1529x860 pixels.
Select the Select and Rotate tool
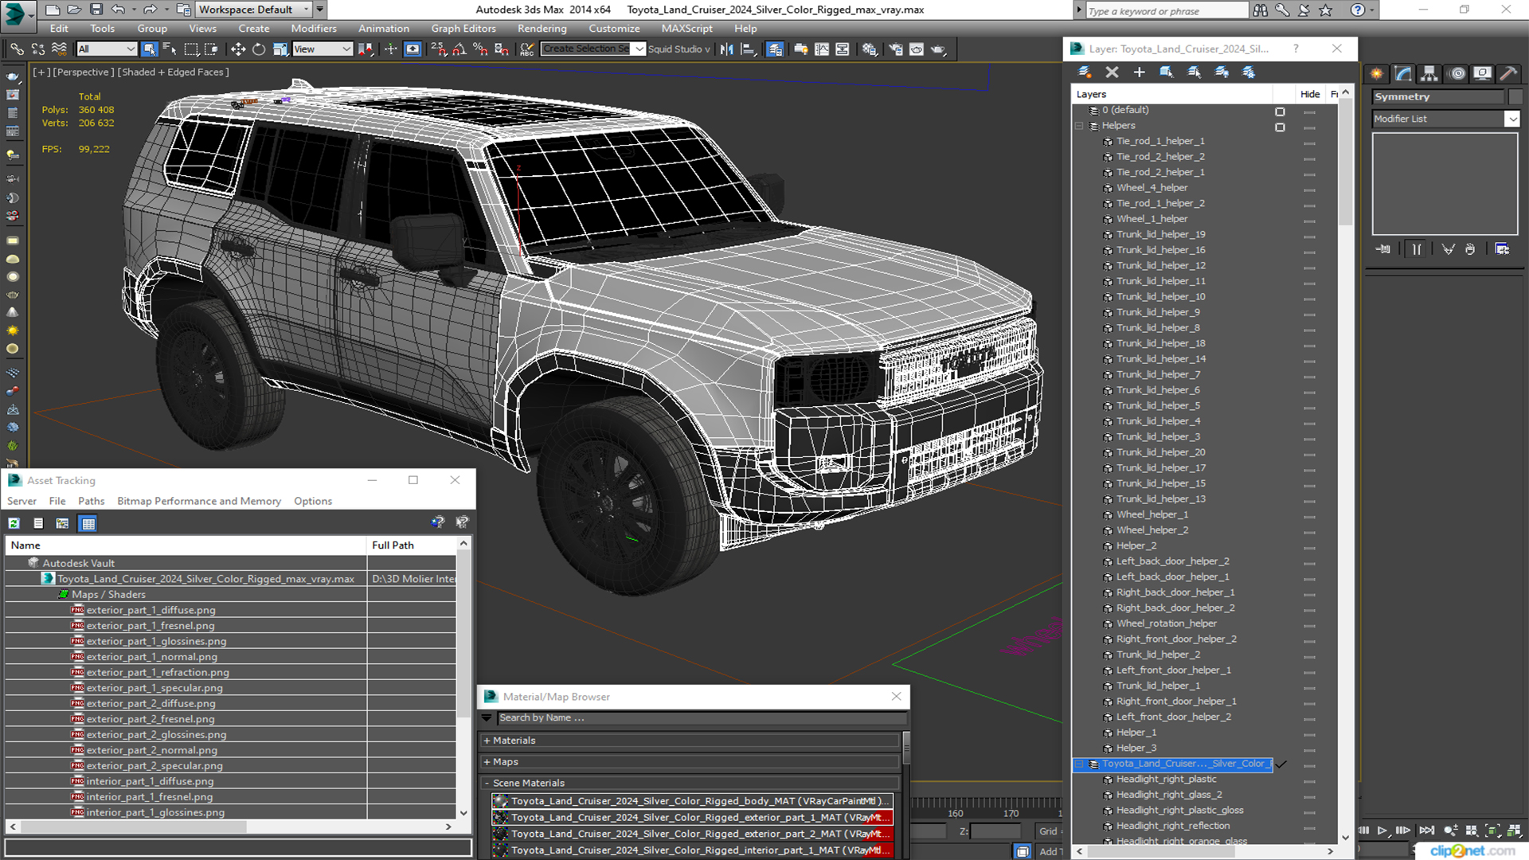(x=258, y=49)
